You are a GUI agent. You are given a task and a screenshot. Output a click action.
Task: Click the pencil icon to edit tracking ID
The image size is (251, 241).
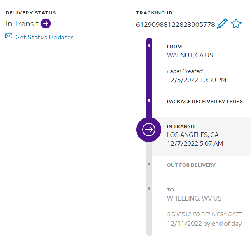222,24
